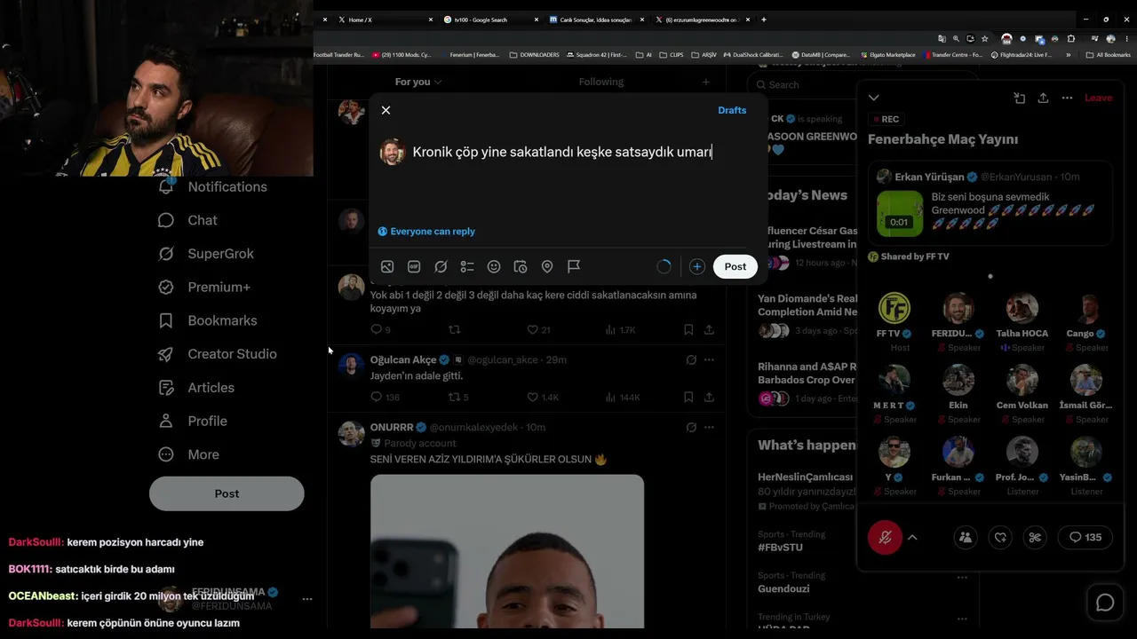Click the sidebar Post button
The width and height of the screenshot is (1137, 639).
pyautogui.click(x=227, y=493)
